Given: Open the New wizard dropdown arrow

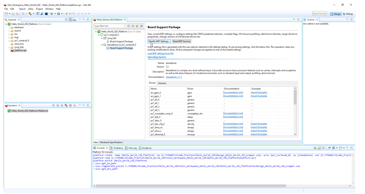Looking at the screenshot, I should tap(10, 14).
